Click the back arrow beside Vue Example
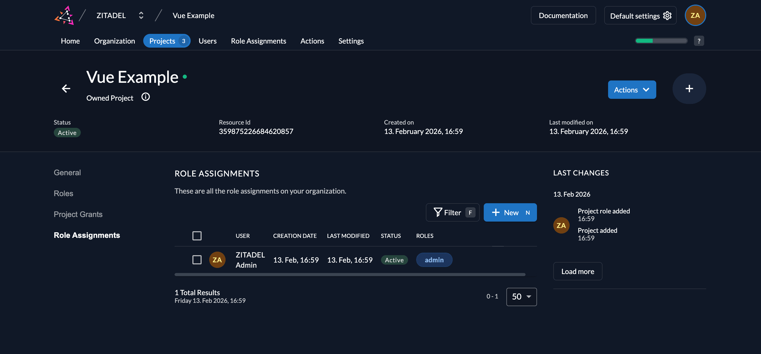The height and width of the screenshot is (354, 761). [x=66, y=88]
